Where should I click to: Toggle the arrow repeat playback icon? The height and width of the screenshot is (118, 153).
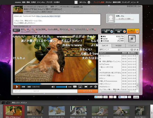coord(70,87)
